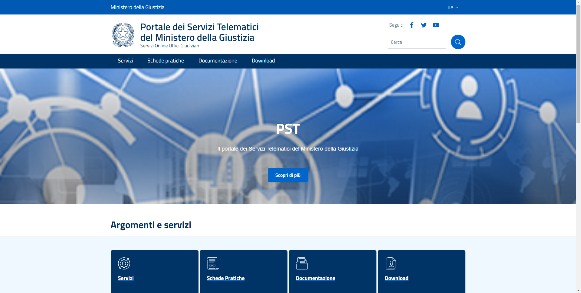
Task: Open Schede pratiche in the navigation bar
Action: point(166,61)
